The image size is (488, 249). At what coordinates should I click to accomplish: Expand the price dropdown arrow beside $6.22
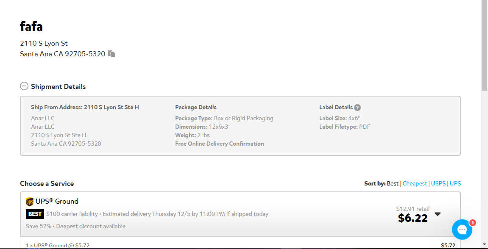pyautogui.click(x=438, y=214)
